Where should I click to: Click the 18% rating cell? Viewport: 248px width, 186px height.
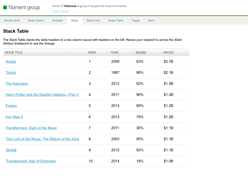(x=140, y=161)
